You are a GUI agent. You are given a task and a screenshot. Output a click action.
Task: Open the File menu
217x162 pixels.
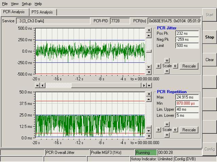tap(5, 4)
